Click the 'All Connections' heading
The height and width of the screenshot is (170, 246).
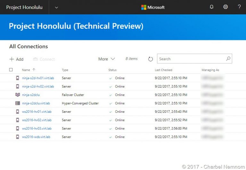tap(29, 46)
